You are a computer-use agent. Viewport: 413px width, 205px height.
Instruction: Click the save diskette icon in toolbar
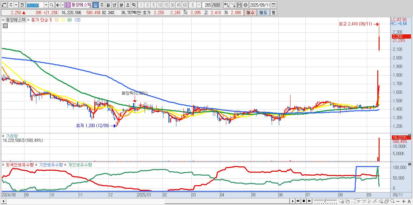[239, 5]
